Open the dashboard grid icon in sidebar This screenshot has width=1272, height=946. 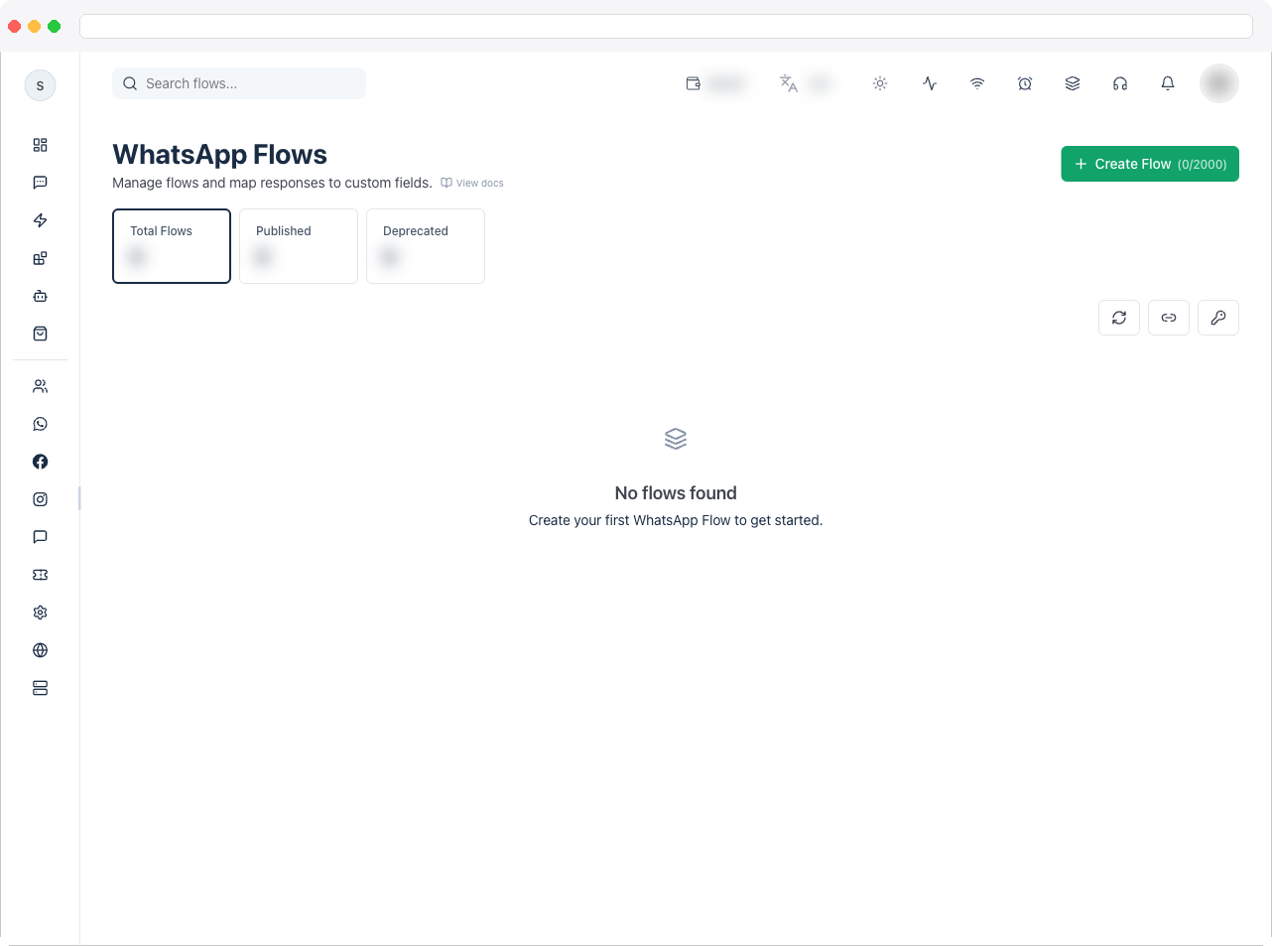[40, 145]
